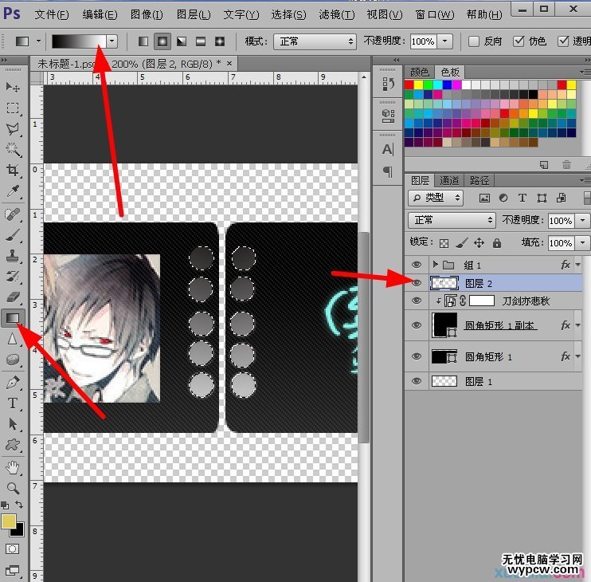Screen dimensions: 591x582
Task: Select the Crop tool
Action: pyautogui.click(x=13, y=171)
